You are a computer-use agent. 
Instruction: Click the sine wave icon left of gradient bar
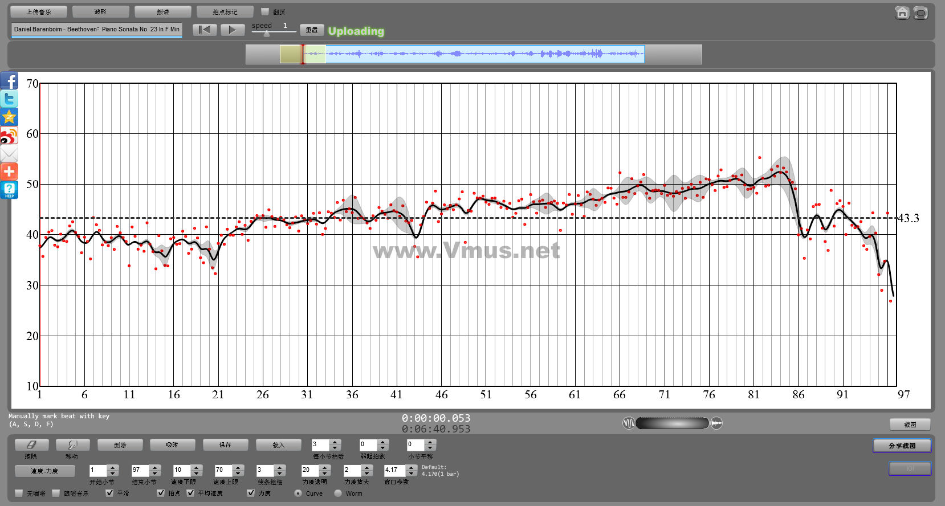pyautogui.click(x=629, y=423)
